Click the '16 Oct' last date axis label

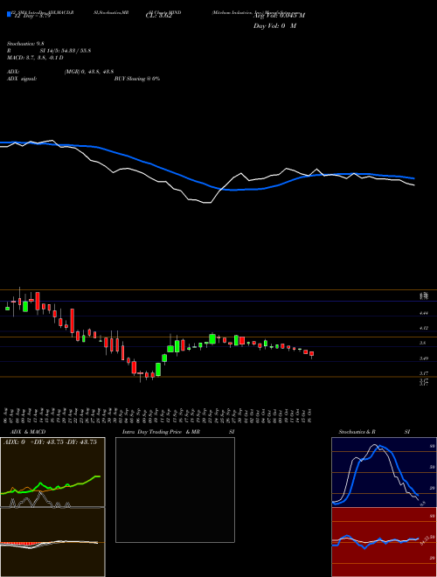coord(311,415)
